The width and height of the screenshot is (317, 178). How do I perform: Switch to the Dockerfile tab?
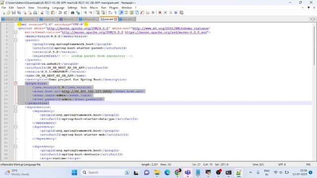click(28, 19)
